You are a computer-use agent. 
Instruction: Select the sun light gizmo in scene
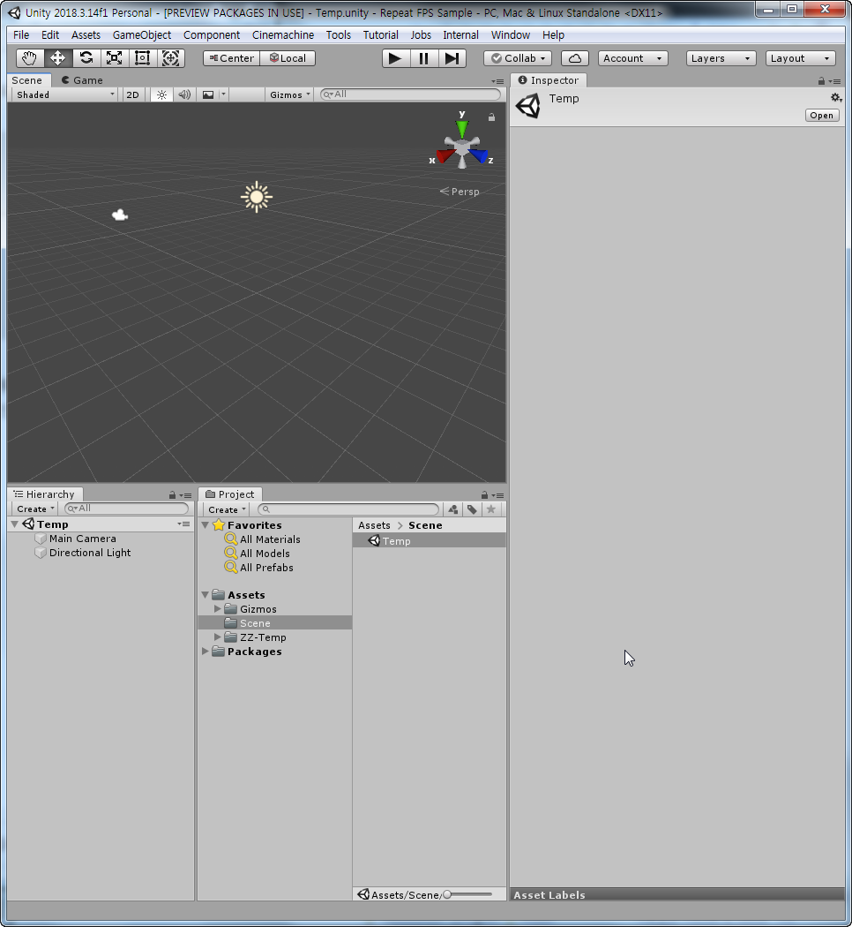[x=257, y=197]
